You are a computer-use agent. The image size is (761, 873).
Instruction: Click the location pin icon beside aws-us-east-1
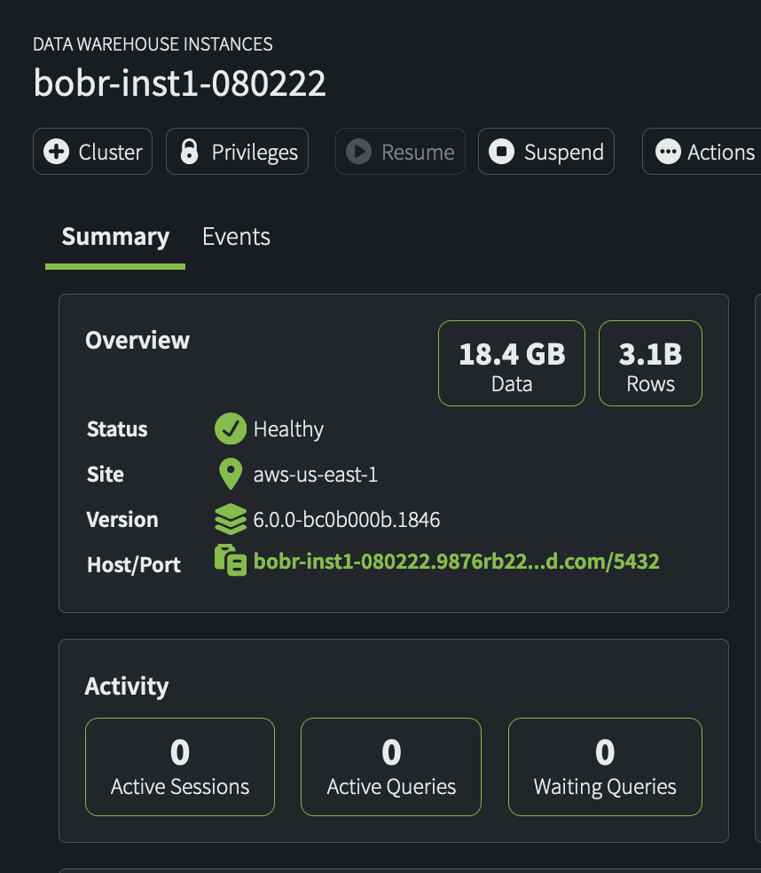point(231,474)
